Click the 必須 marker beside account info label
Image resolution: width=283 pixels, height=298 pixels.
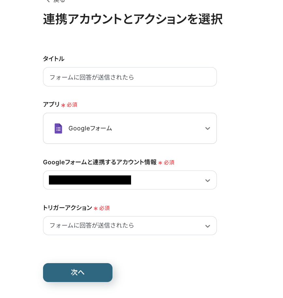click(x=169, y=162)
